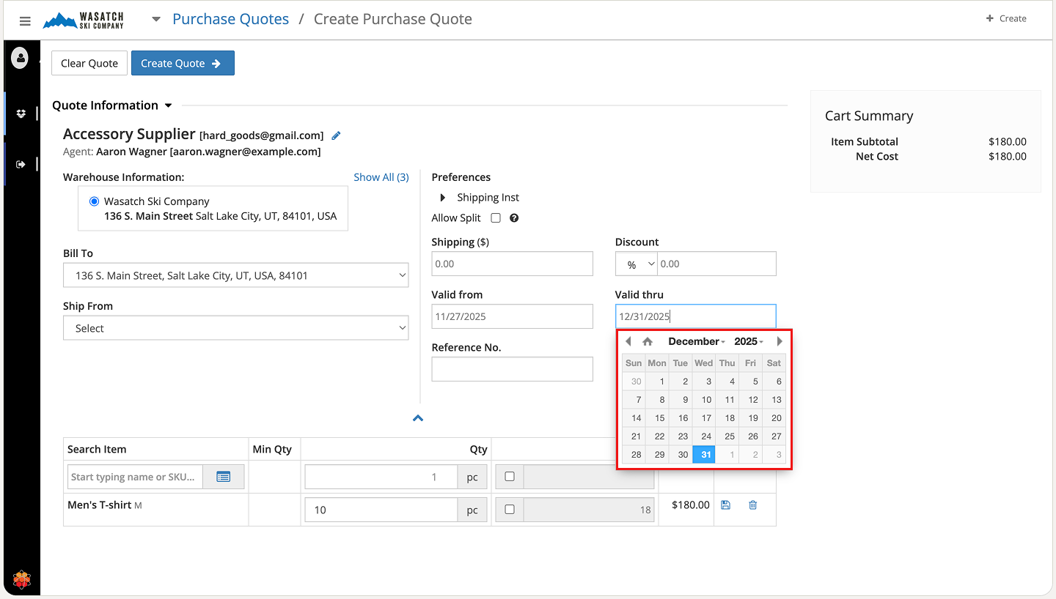
Task: Open the Ship From dropdown
Action: point(235,329)
